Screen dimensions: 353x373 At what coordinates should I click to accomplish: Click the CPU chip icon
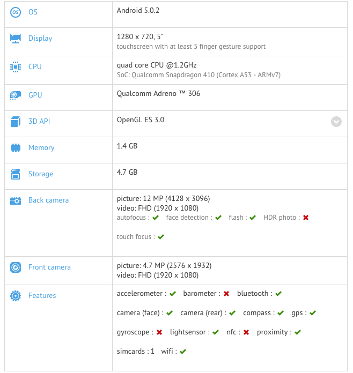[16, 67]
